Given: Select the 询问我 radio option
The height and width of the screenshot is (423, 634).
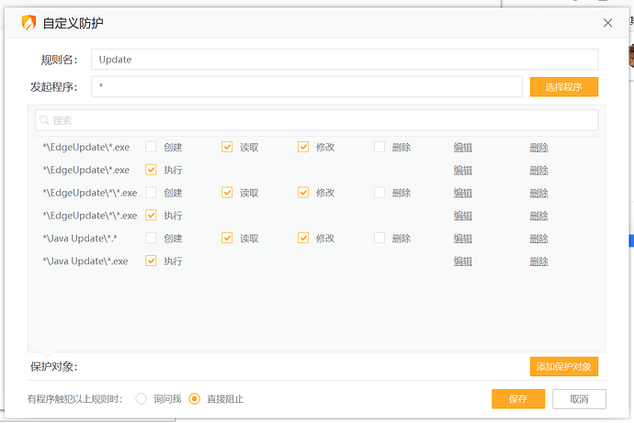Looking at the screenshot, I should (142, 399).
